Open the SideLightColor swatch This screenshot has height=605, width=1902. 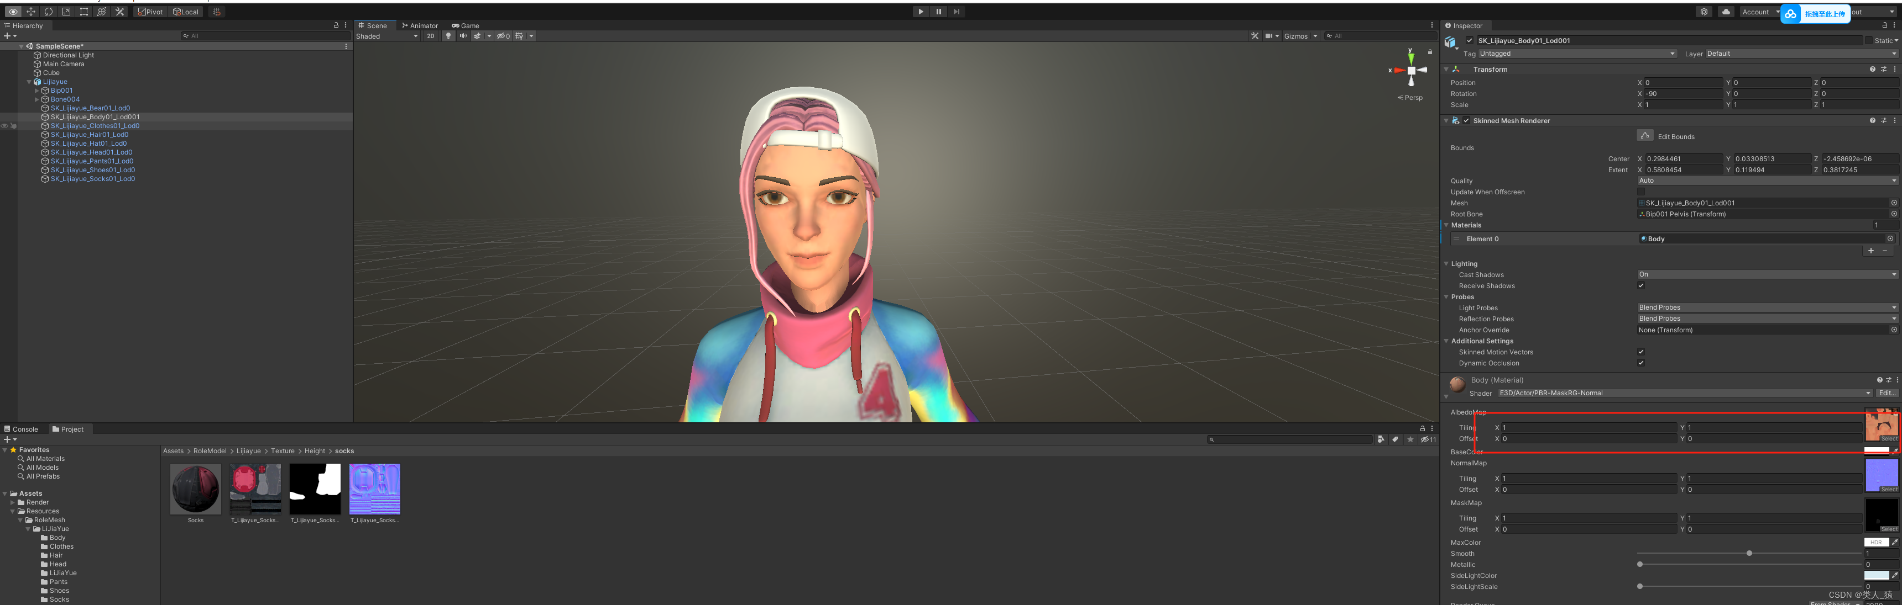(x=1876, y=576)
